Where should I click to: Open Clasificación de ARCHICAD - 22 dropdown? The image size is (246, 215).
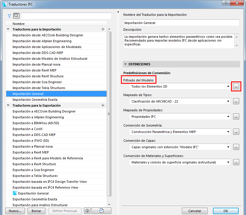180,101
